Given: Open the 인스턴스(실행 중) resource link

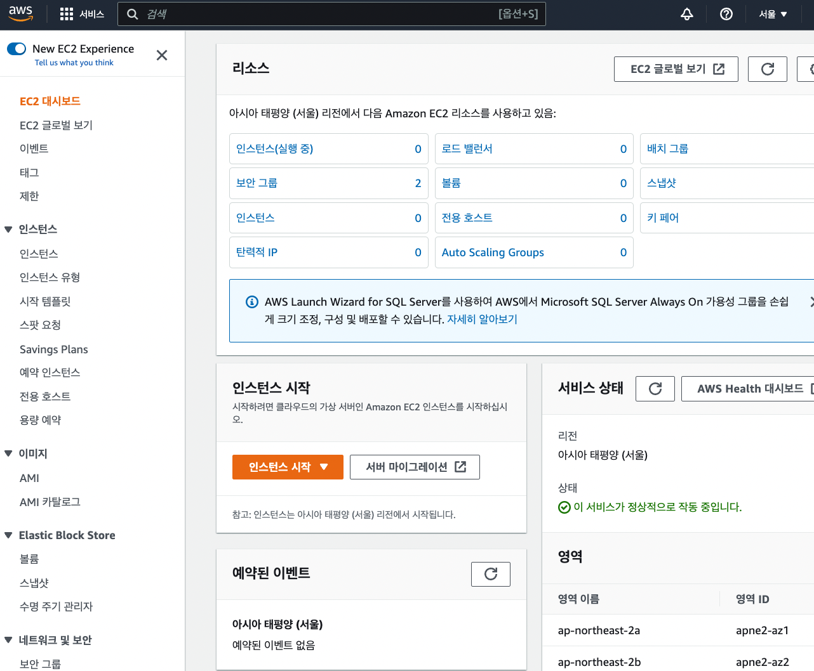Looking at the screenshot, I should pyautogui.click(x=274, y=148).
